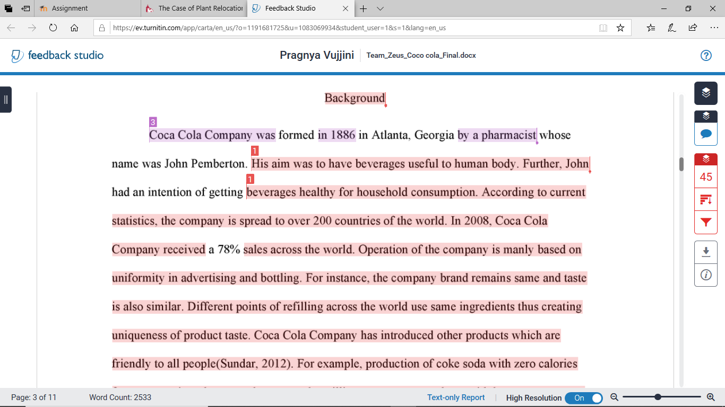Open the tab previews dropdown chevron
The height and width of the screenshot is (407, 725).
[380, 8]
